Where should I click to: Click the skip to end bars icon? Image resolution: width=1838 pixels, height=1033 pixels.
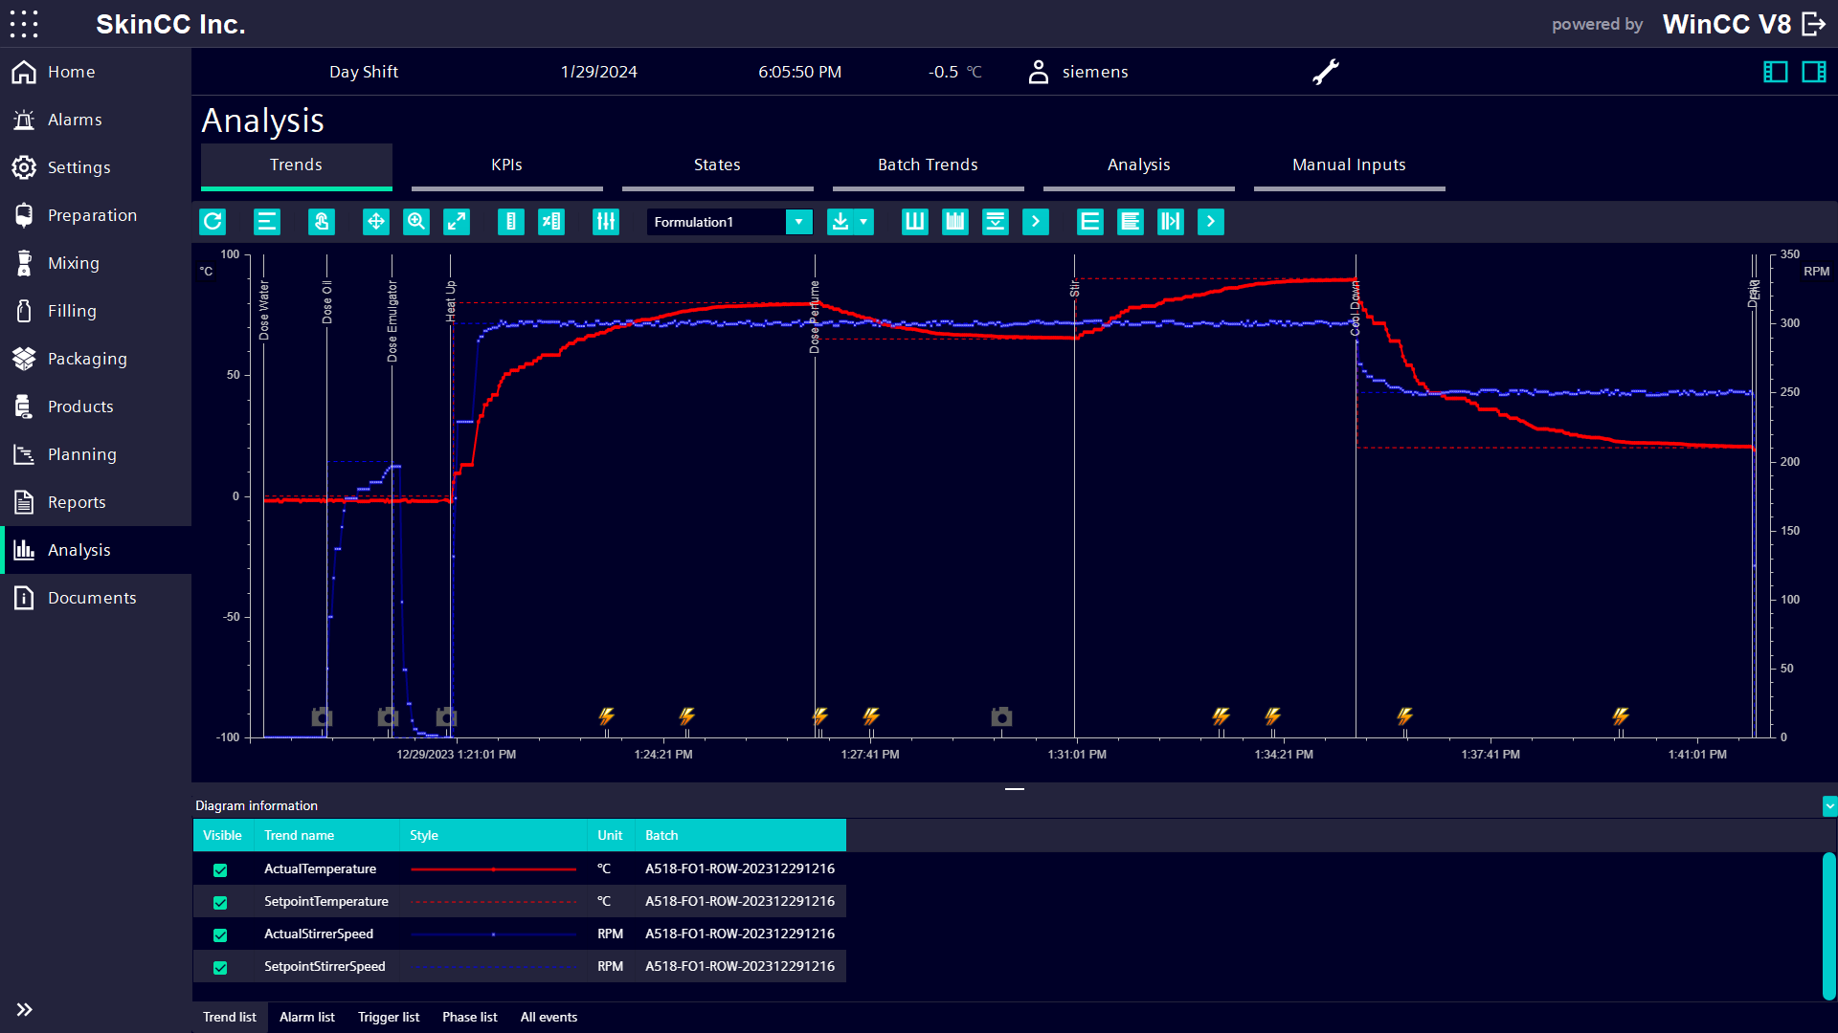coord(1171,222)
